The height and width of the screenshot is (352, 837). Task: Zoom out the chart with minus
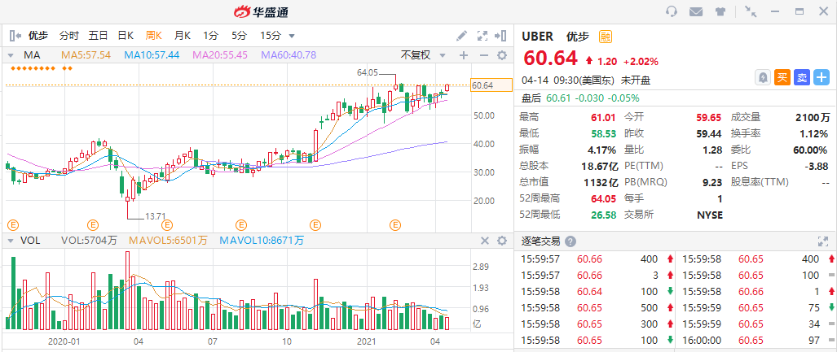pyautogui.click(x=482, y=55)
